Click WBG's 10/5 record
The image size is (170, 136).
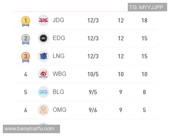click(93, 74)
